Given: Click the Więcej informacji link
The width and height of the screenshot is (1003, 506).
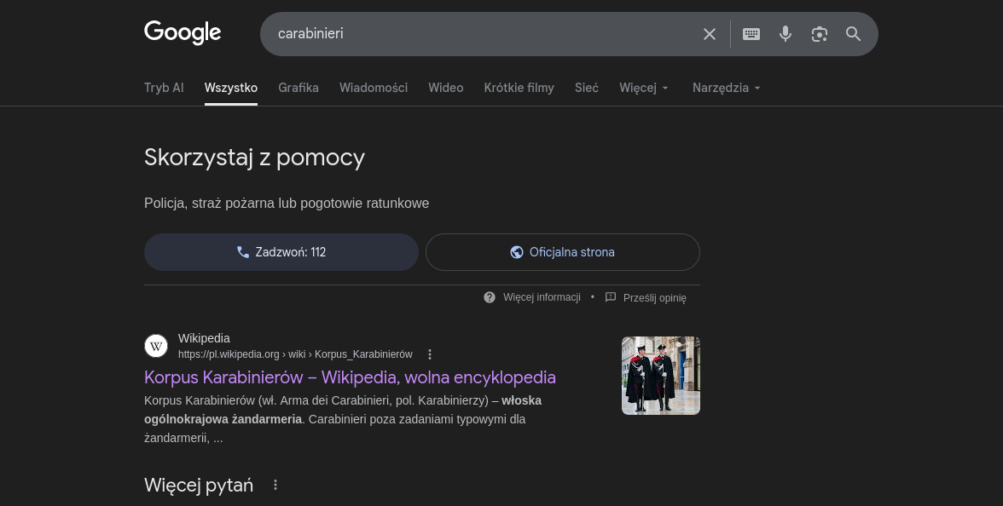Looking at the screenshot, I should [542, 297].
